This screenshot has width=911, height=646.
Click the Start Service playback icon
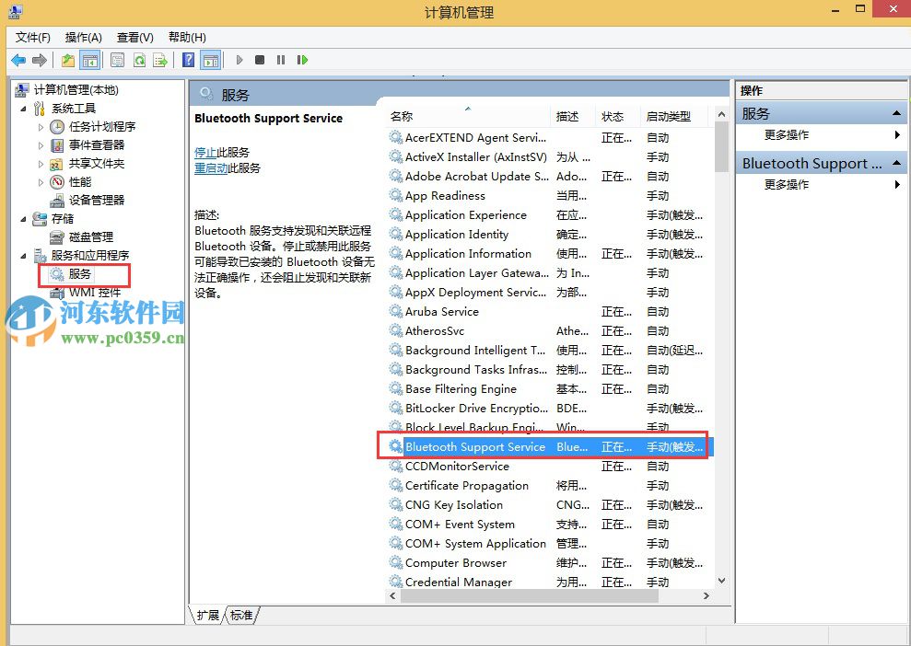coord(239,60)
